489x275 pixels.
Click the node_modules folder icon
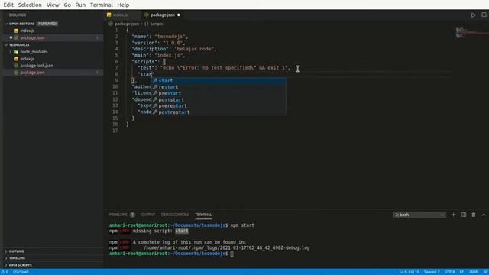pyautogui.click(x=16, y=52)
